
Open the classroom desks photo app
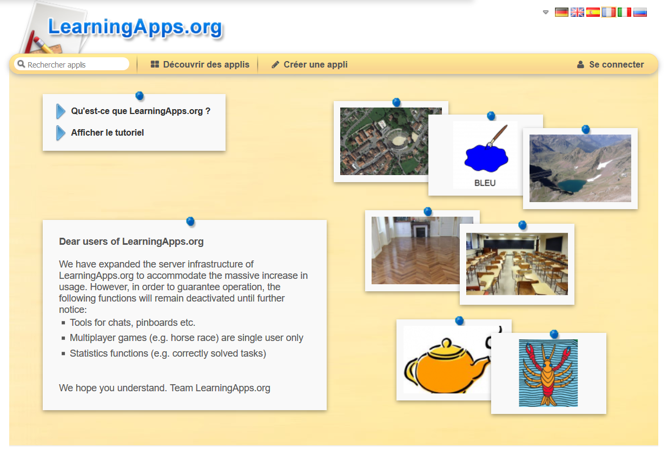(x=517, y=264)
